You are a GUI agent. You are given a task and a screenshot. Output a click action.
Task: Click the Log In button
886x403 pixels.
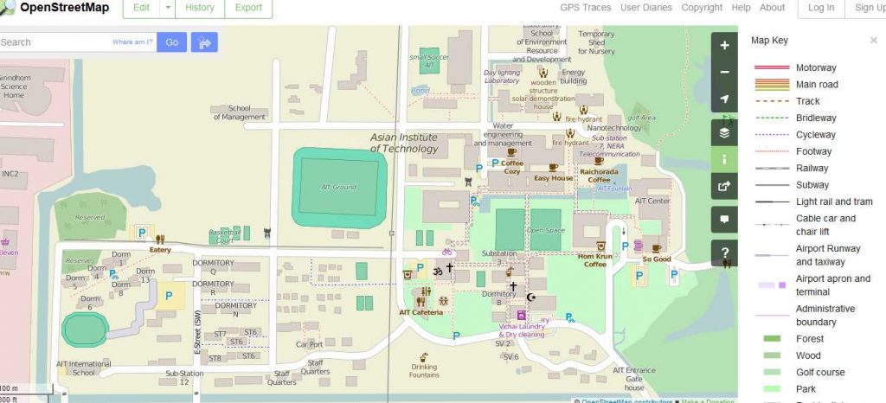pos(821,8)
